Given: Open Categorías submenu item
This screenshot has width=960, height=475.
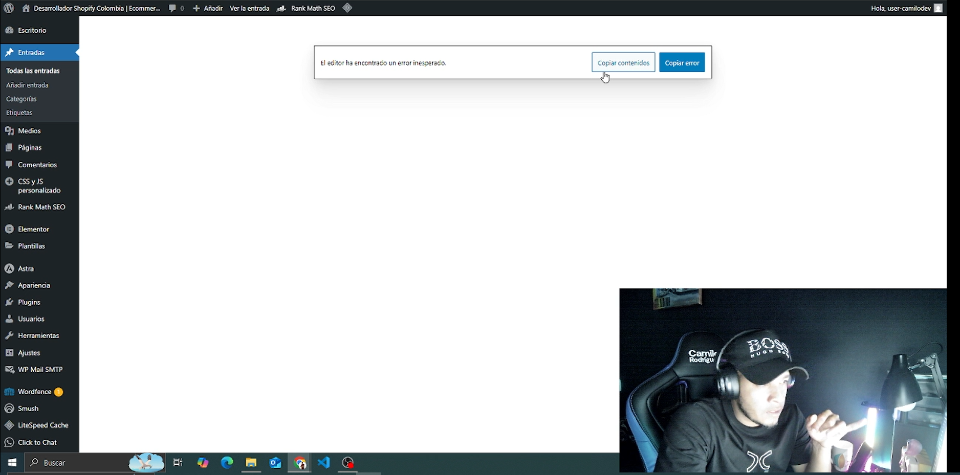Looking at the screenshot, I should 21,99.
